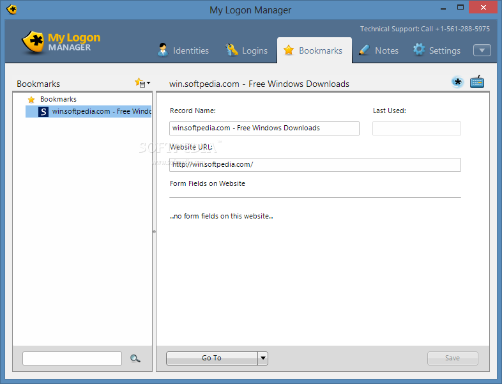Click the bookmark search box

(x=72, y=358)
